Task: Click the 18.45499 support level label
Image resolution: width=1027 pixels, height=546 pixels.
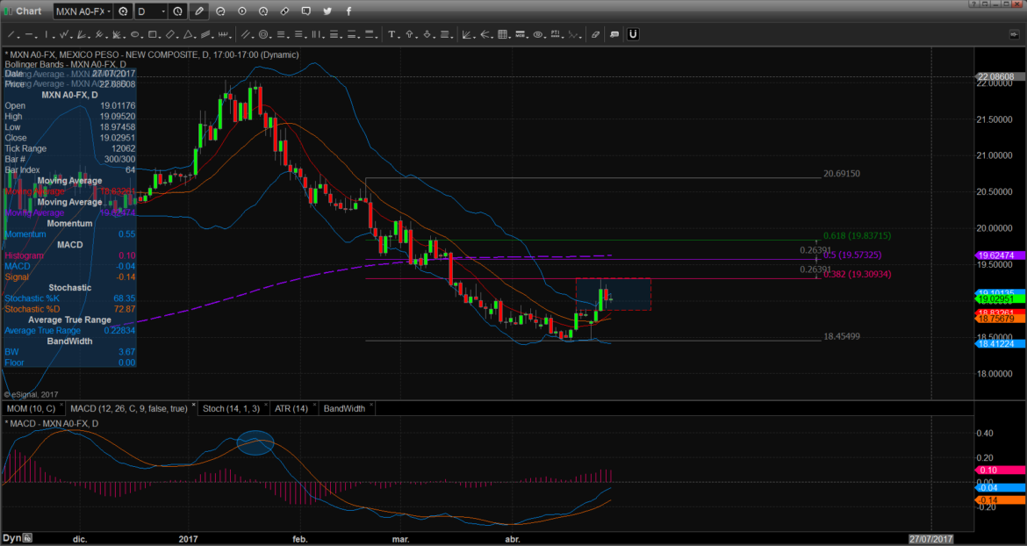Action: tap(842, 336)
